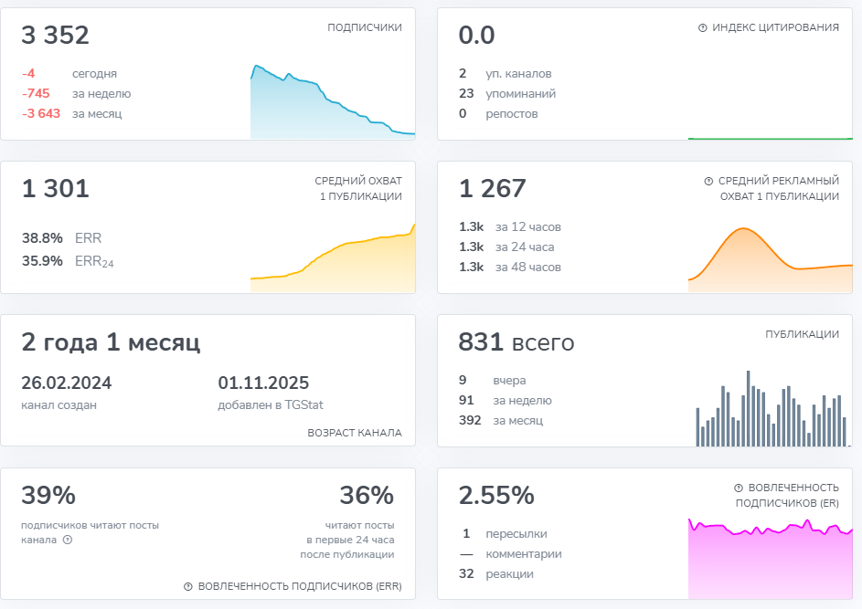The height and width of the screenshot is (609, 862).
Task: Click the 3 352 subscriber count
Action: click(56, 36)
